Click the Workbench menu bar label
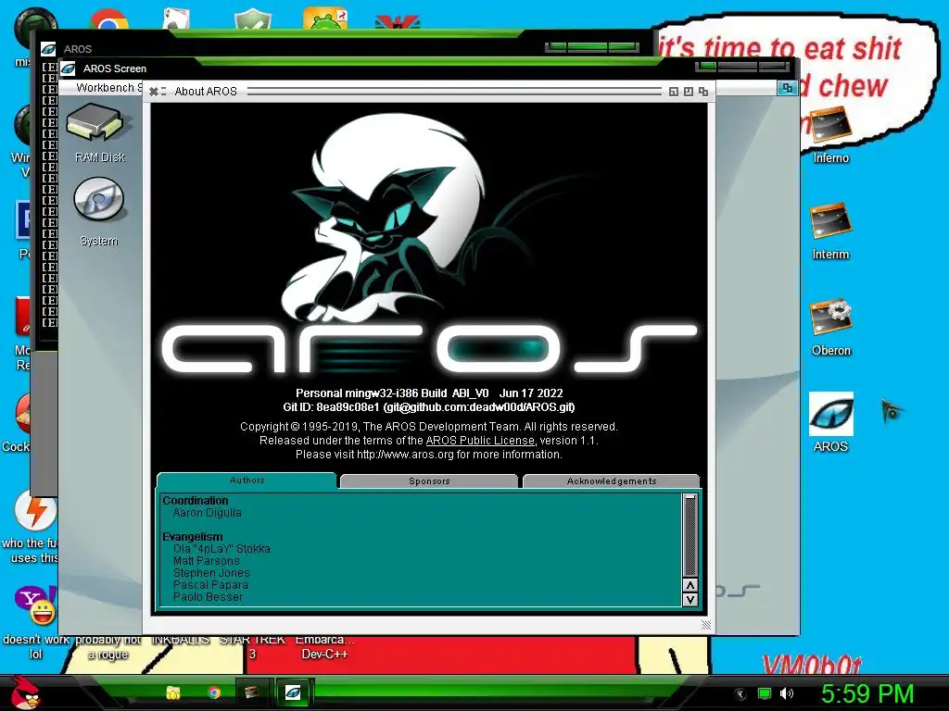The width and height of the screenshot is (949, 711). point(108,88)
